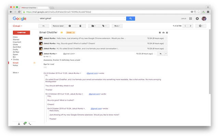Show details arrow next to 'to me'
Viewport: 219px width, 137px height.
pos(50,57)
